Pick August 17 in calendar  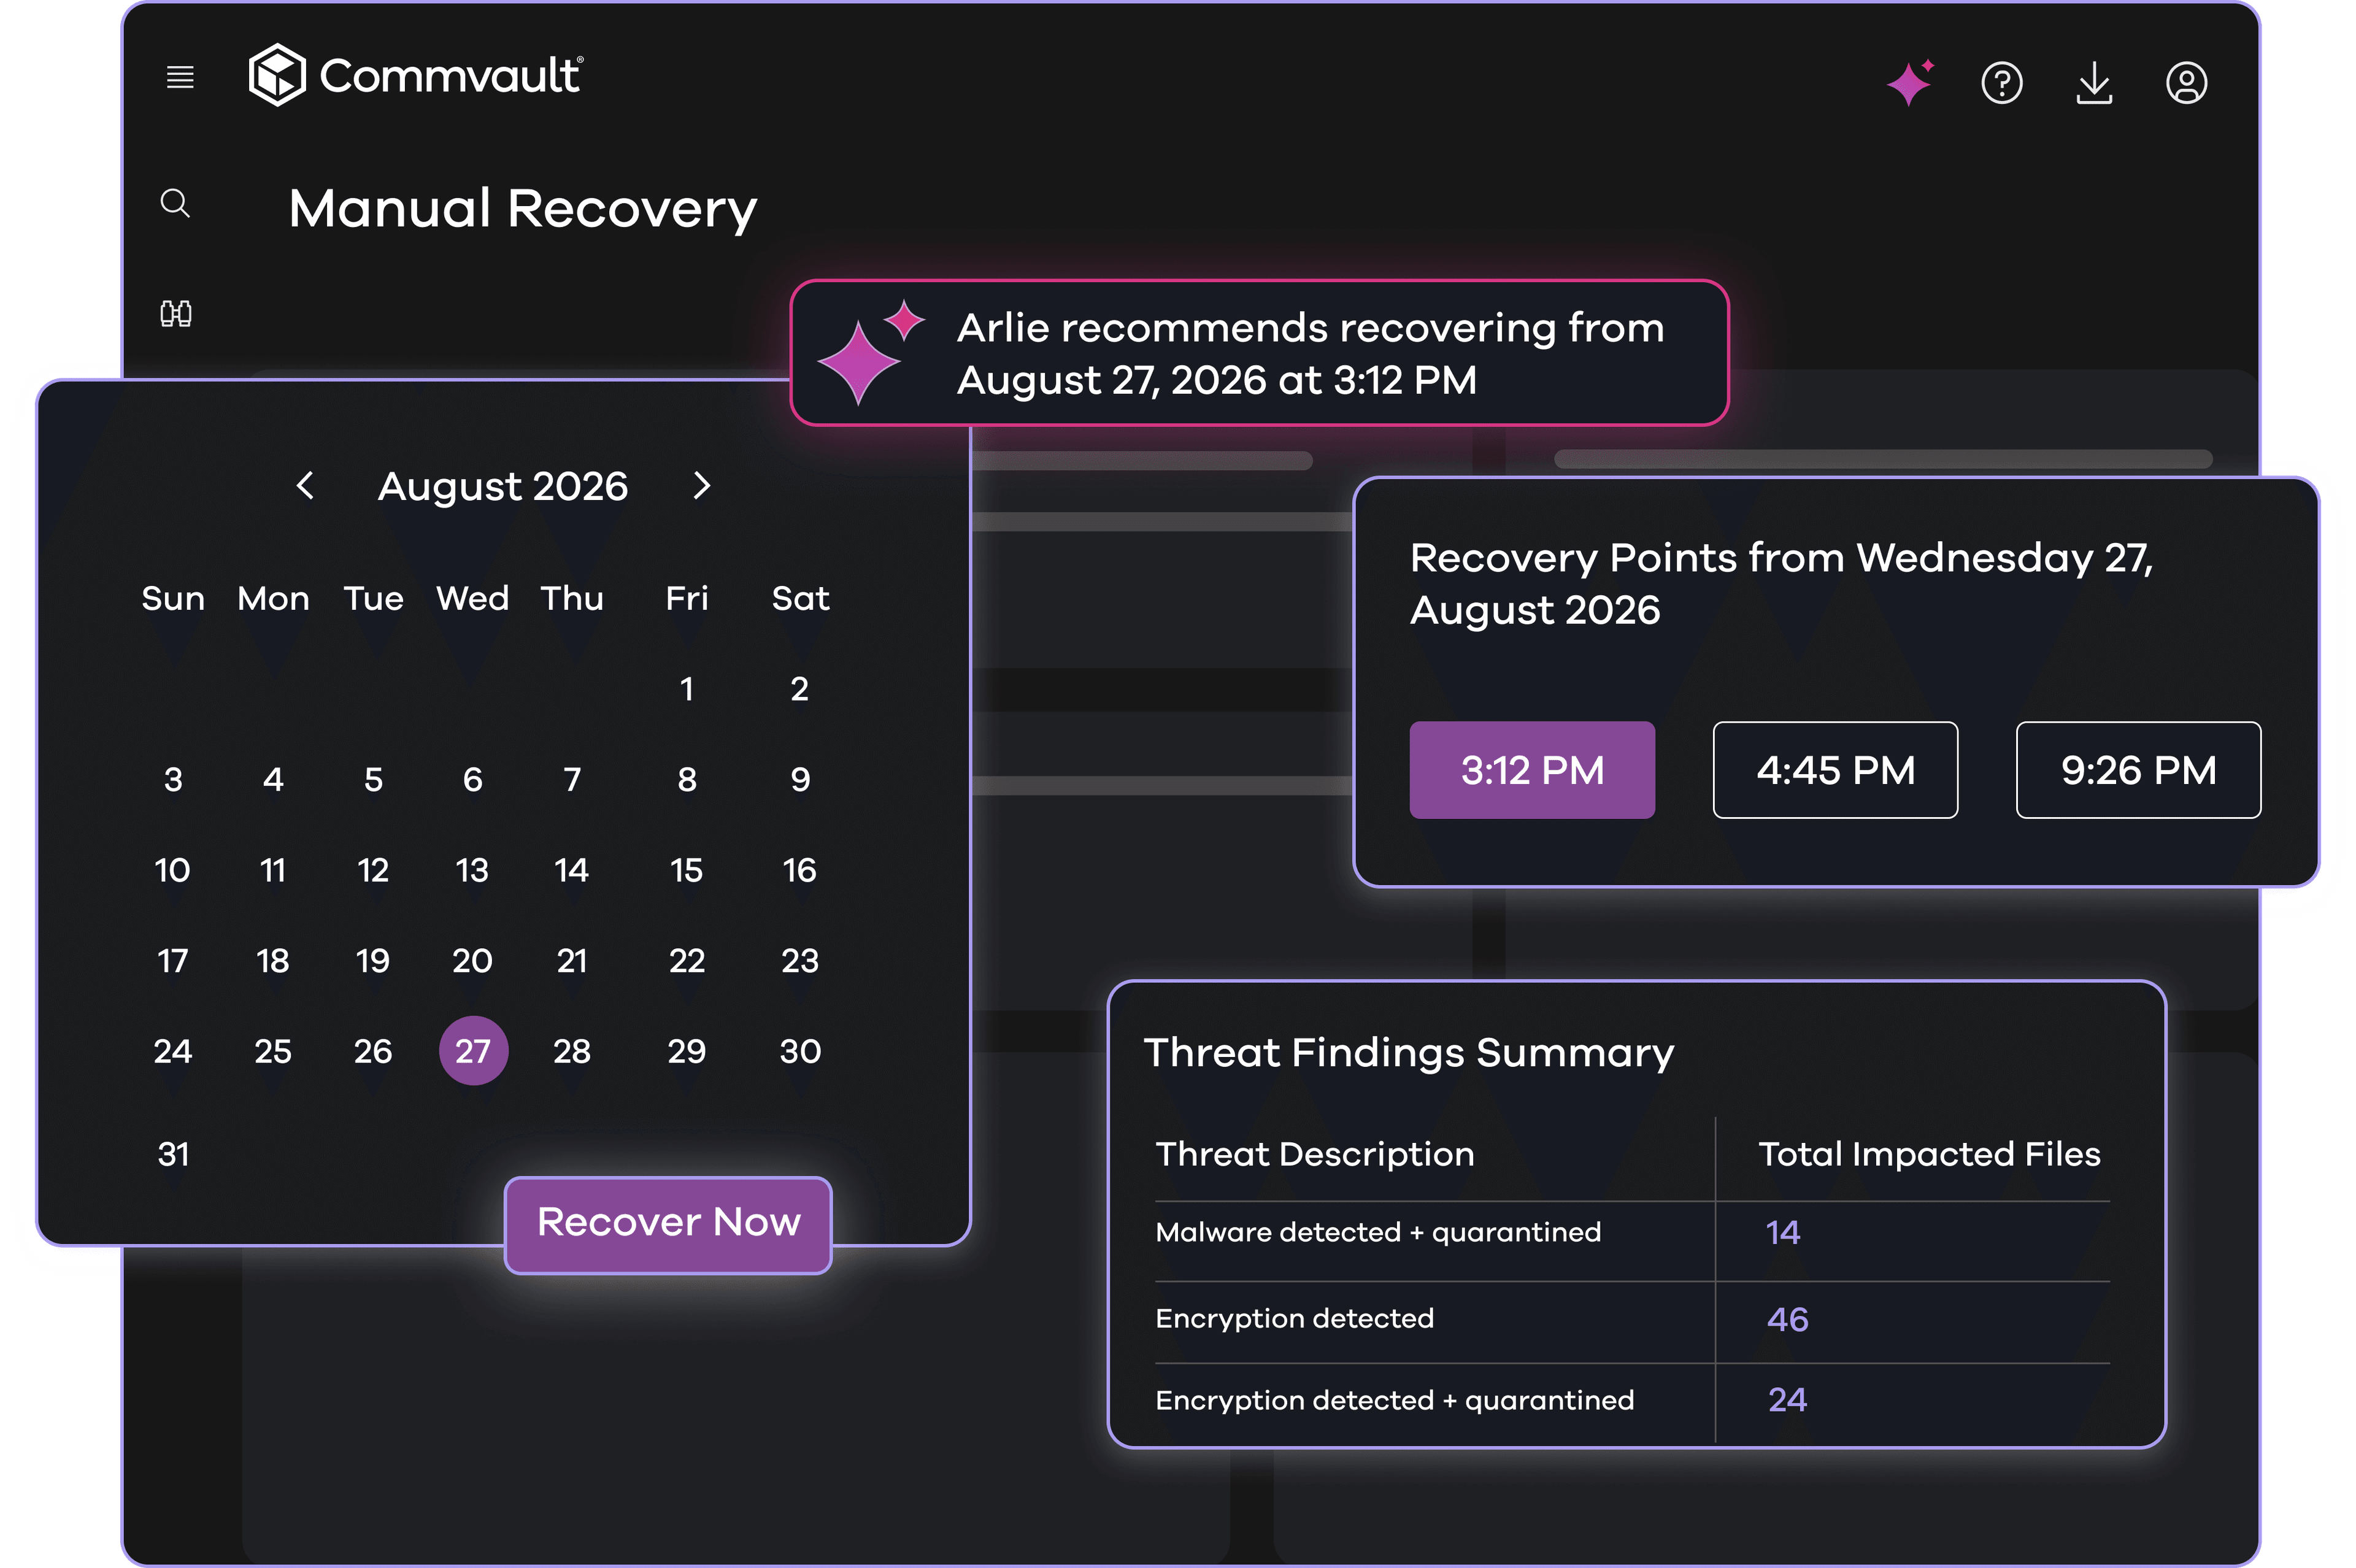pos(173,961)
